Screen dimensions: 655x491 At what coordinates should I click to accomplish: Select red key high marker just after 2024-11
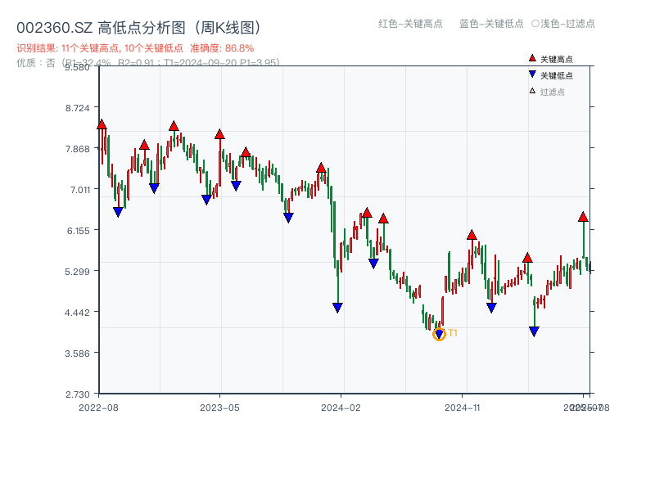click(x=472, y=235)
